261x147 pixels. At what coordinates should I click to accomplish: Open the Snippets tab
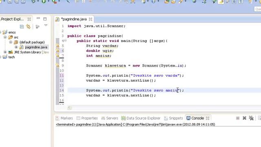173,118
